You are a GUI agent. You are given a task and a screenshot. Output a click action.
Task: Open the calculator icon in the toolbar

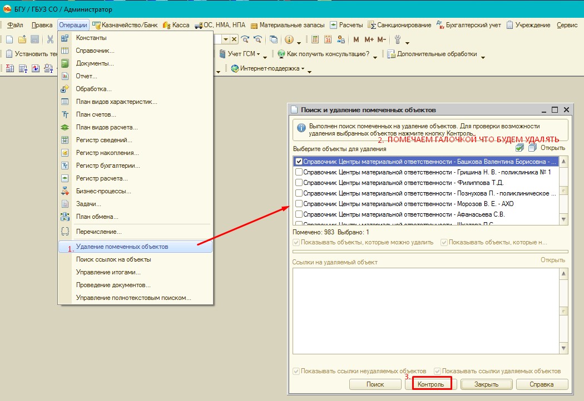pyautogui.click(x=315, y=39)
